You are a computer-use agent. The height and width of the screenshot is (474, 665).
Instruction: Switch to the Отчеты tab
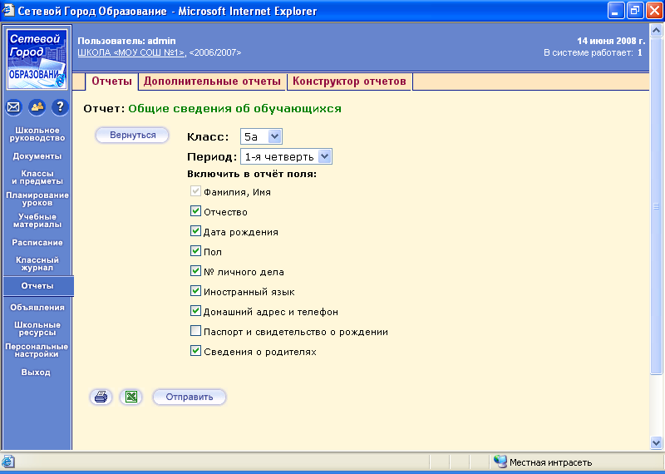[x=111, y=81]
